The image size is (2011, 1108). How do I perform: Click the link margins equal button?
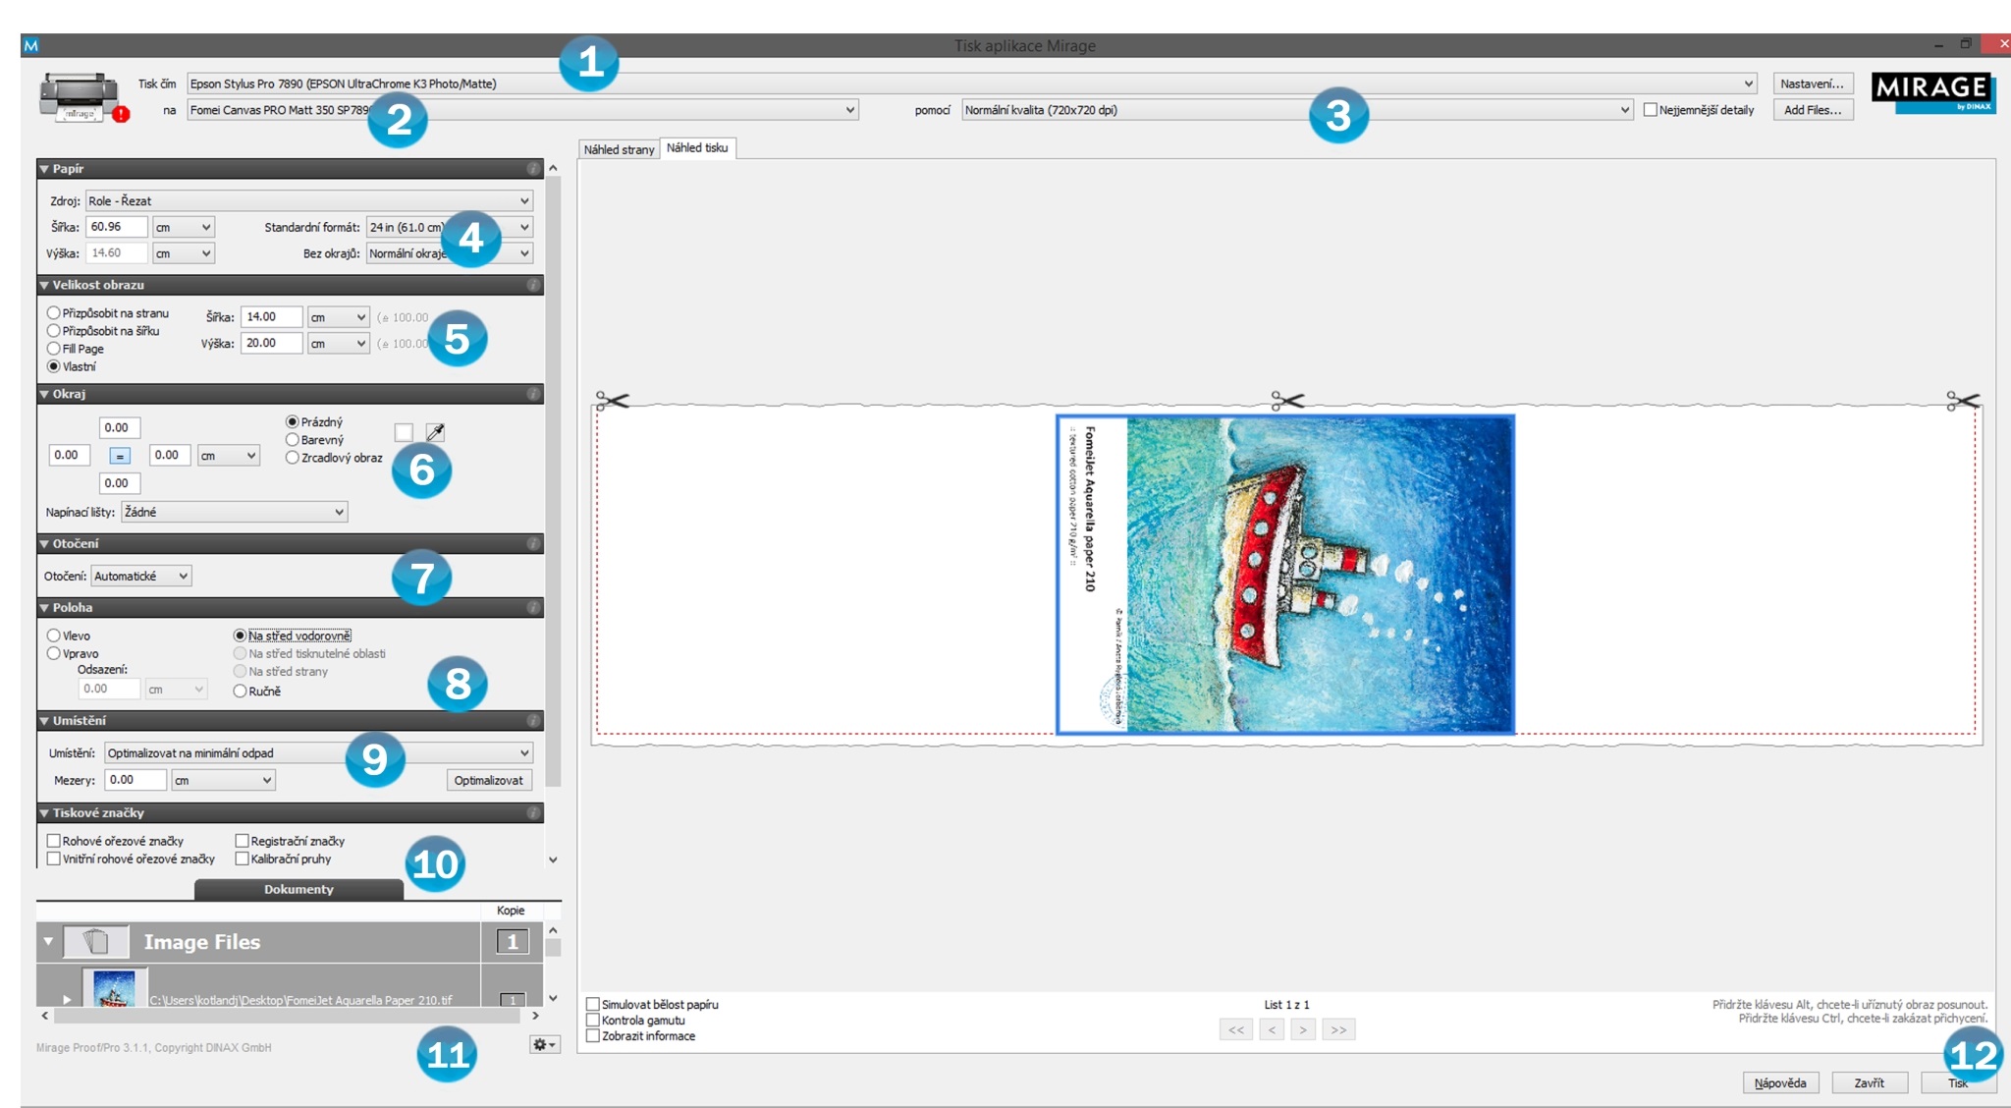click(x=120, y=456)
